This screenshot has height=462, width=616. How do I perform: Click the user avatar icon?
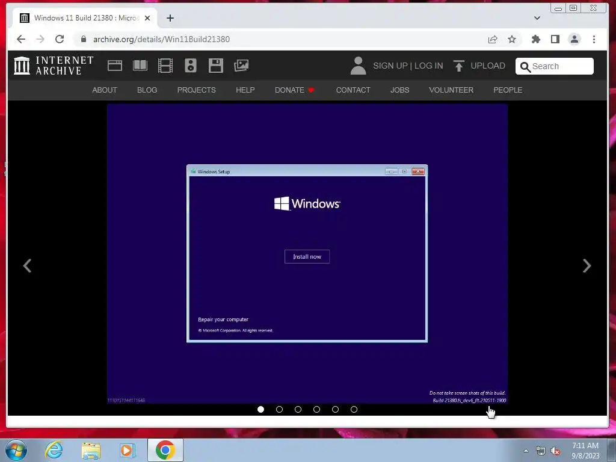(358, 66)
